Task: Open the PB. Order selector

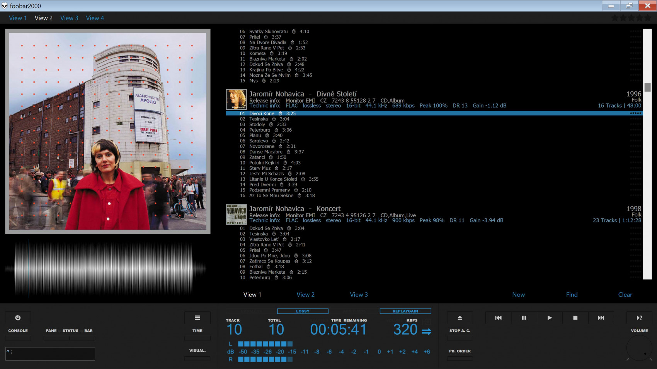Action: click(460, 359)
